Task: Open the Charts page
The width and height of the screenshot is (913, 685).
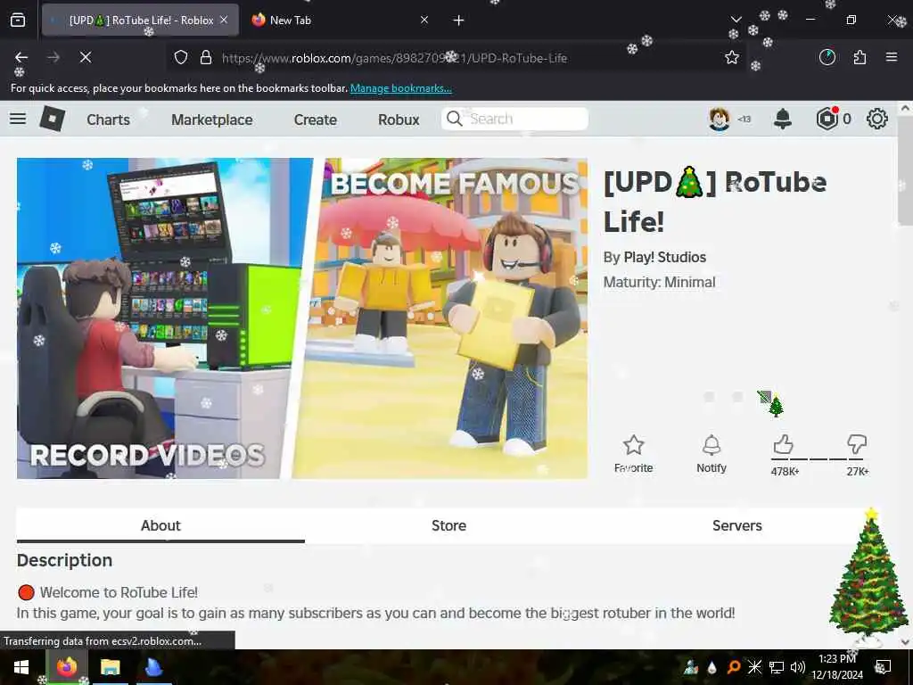Action: click(108, 120)
